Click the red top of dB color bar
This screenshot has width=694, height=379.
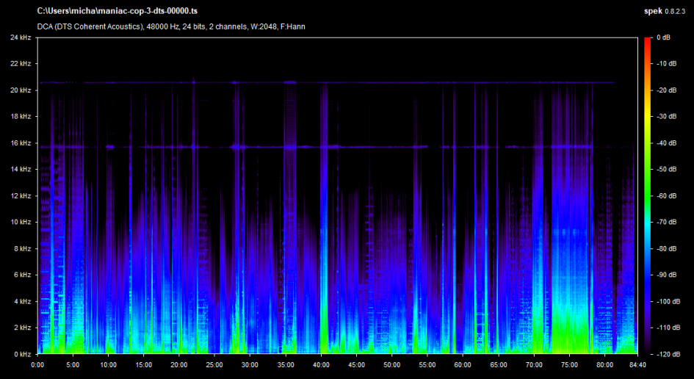click(x=647, y=41)
